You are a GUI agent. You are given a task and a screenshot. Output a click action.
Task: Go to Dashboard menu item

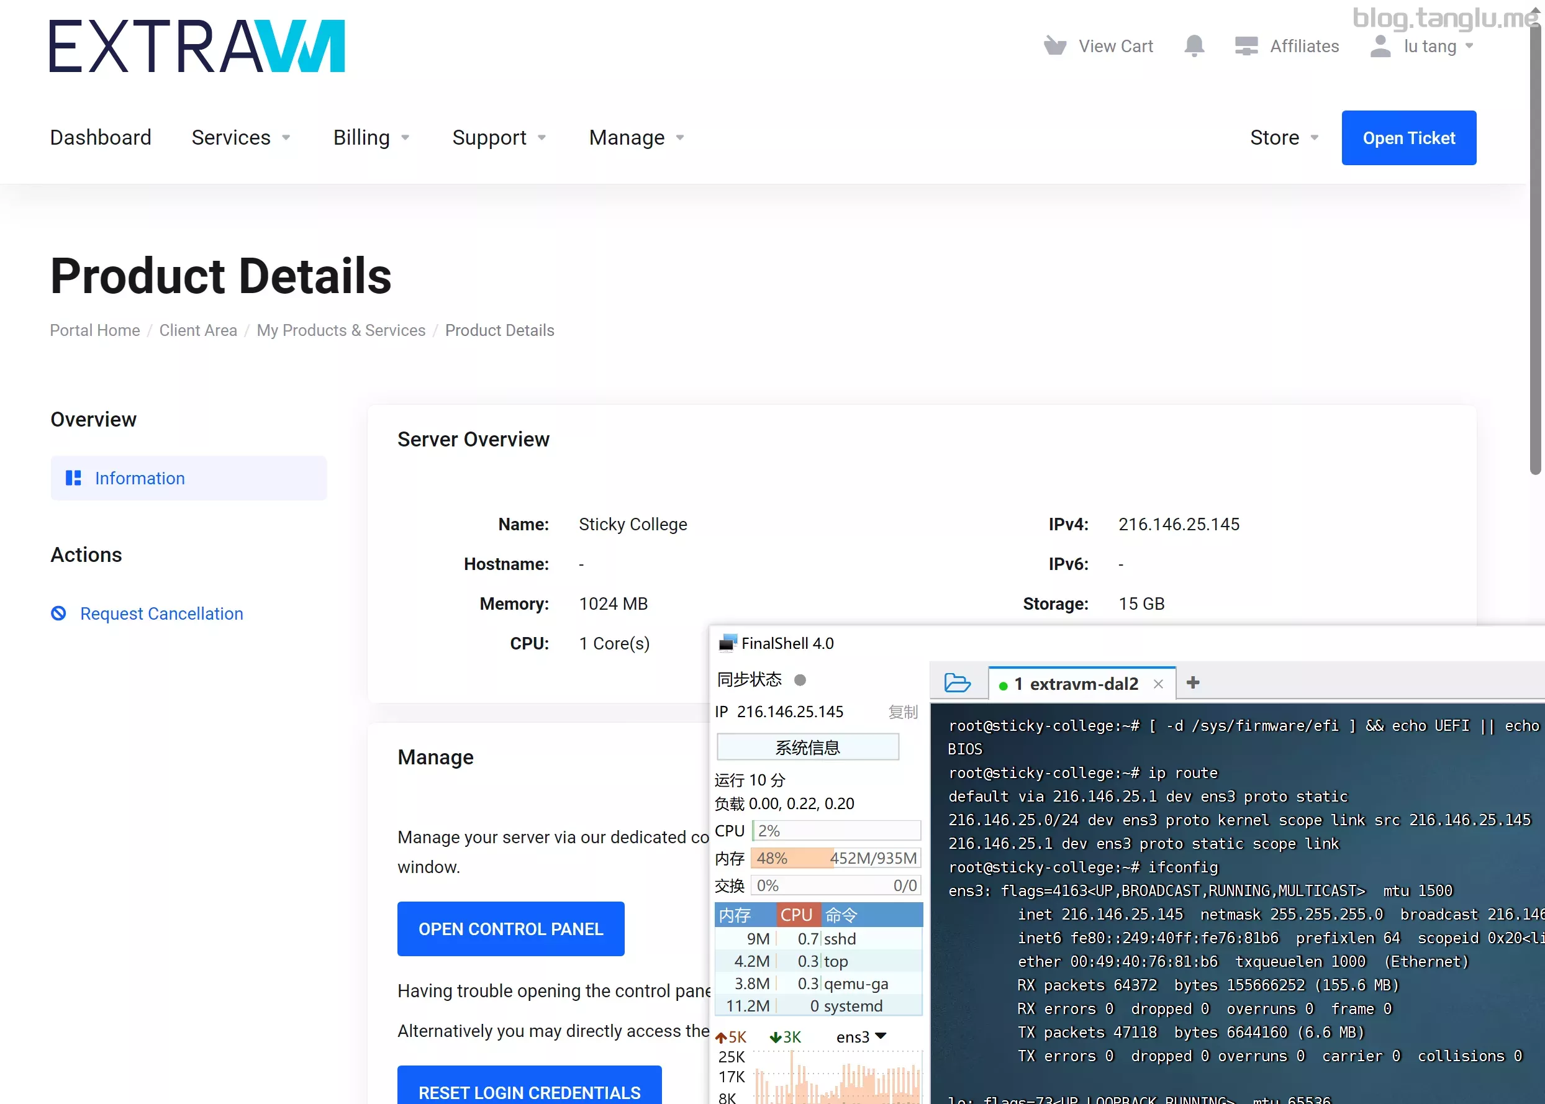point(101,138)
